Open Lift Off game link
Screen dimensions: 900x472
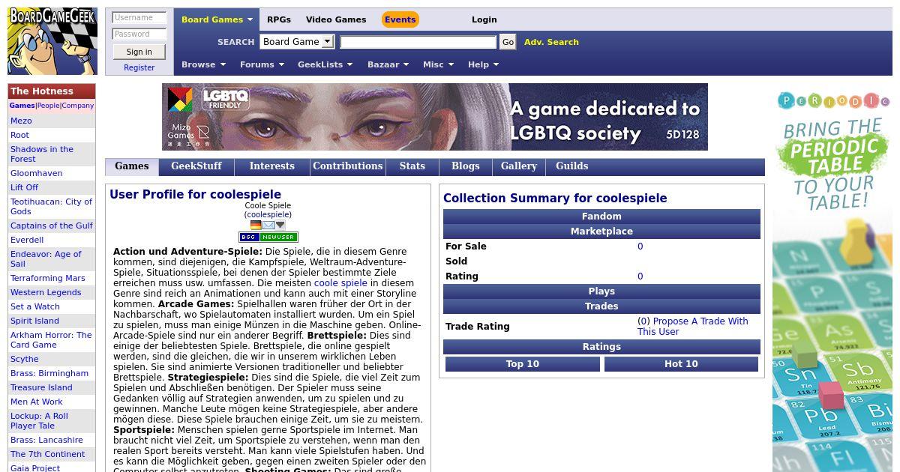coord(24,187)
